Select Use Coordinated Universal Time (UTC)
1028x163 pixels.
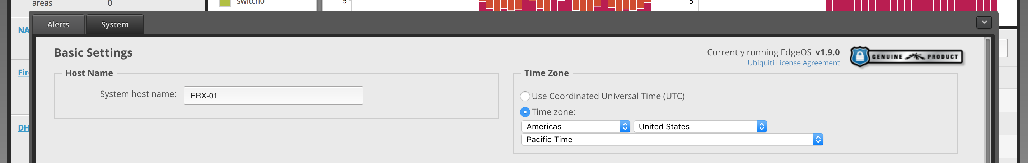point(525,96)
